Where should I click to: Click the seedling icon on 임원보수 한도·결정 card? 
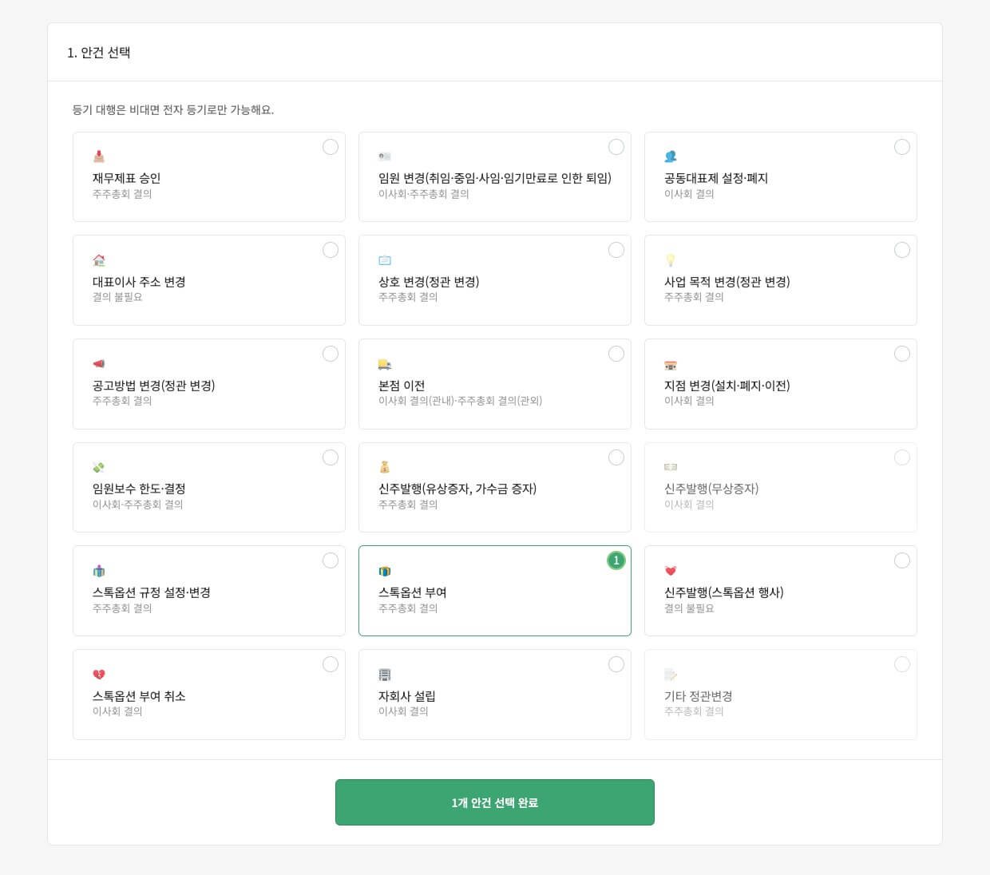tap(99, 467)
